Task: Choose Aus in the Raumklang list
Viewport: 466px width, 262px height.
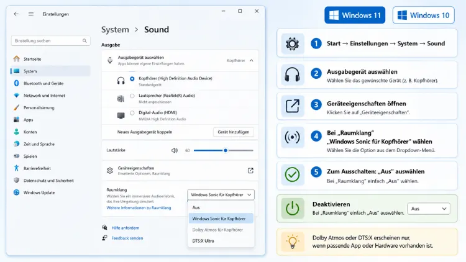Action: 221,207
